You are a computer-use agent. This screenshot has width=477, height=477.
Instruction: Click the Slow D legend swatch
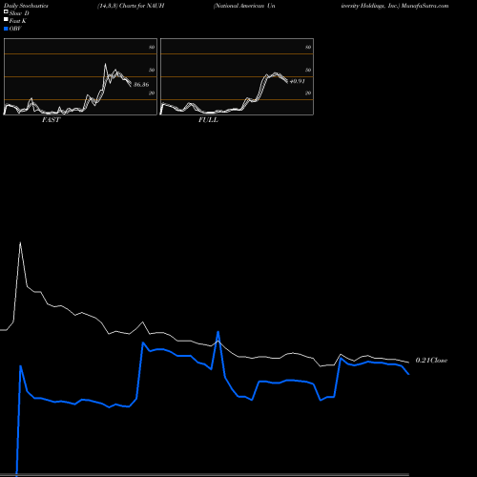6,11
